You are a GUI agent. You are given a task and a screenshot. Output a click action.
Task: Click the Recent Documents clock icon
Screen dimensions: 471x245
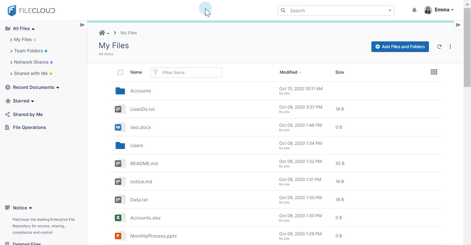point(8,87)
